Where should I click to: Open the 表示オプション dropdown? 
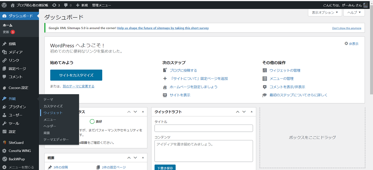click(325, 12)
